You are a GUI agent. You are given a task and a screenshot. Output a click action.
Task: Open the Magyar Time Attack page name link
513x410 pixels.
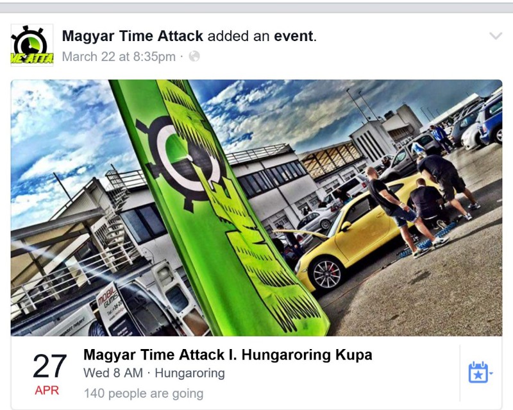tap(133, 36)
